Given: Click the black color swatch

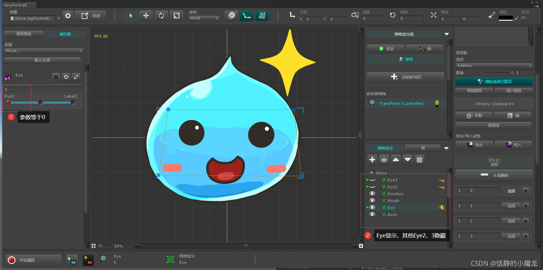Looking at the screenshot, I should [x=506, y=18].
